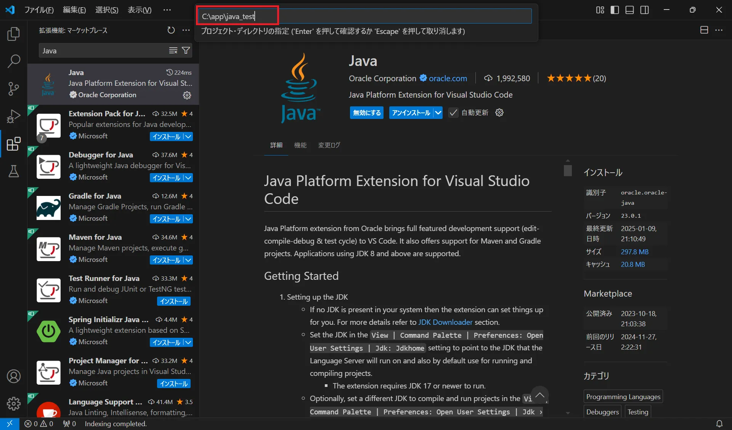
Task: Toggle primary side bar visibility
Action: (615, 10)
